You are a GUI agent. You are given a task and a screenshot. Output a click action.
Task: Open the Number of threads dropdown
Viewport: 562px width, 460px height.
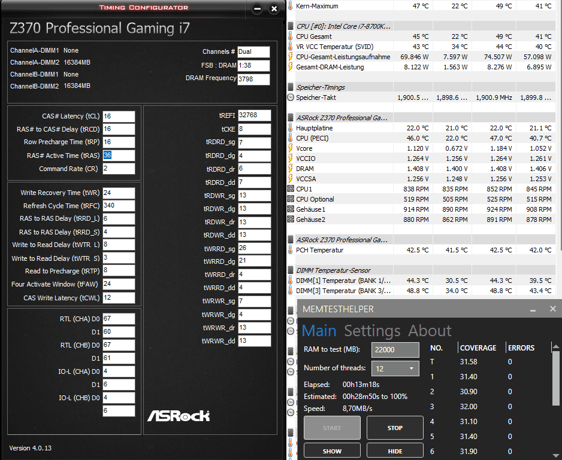(395, 368)
